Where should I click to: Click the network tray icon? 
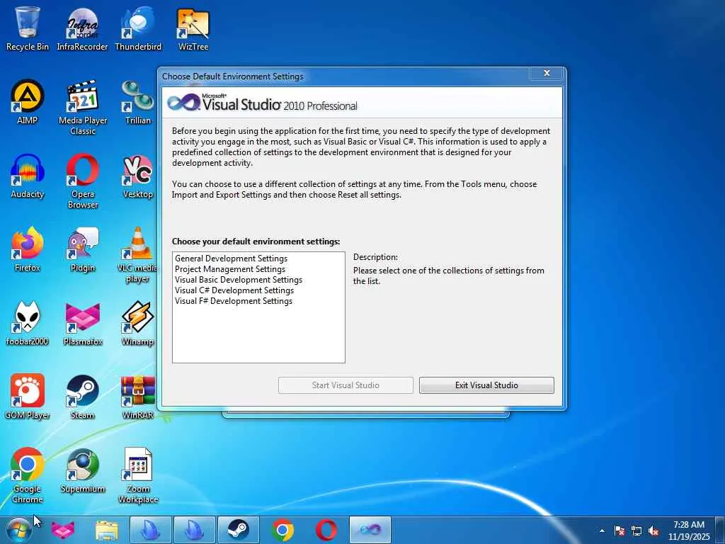click(636, 531)
